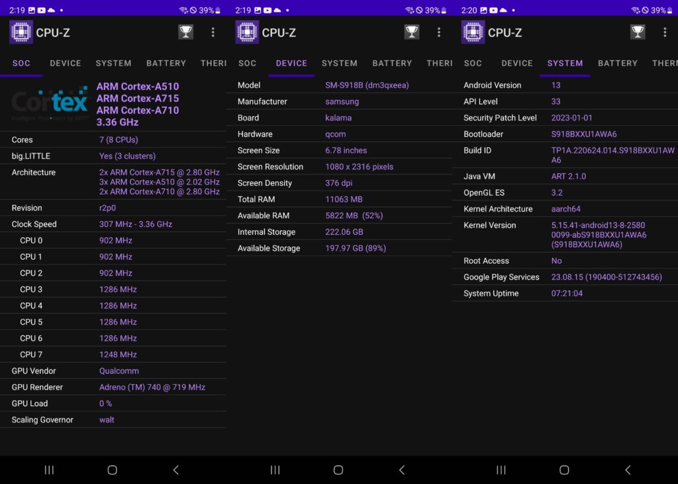Tap System Uptime 07:21:04 value
The height and width of the screenshot is (484, 678).
pos(567,294)
